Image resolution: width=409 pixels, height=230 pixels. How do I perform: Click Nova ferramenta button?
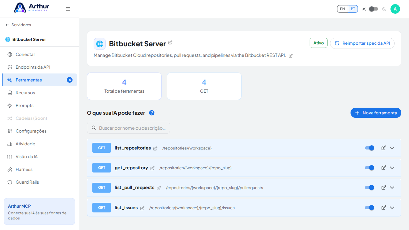click(376, 113)
